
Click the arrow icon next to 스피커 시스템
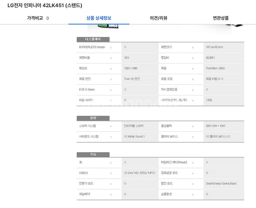tap(111, 126)
